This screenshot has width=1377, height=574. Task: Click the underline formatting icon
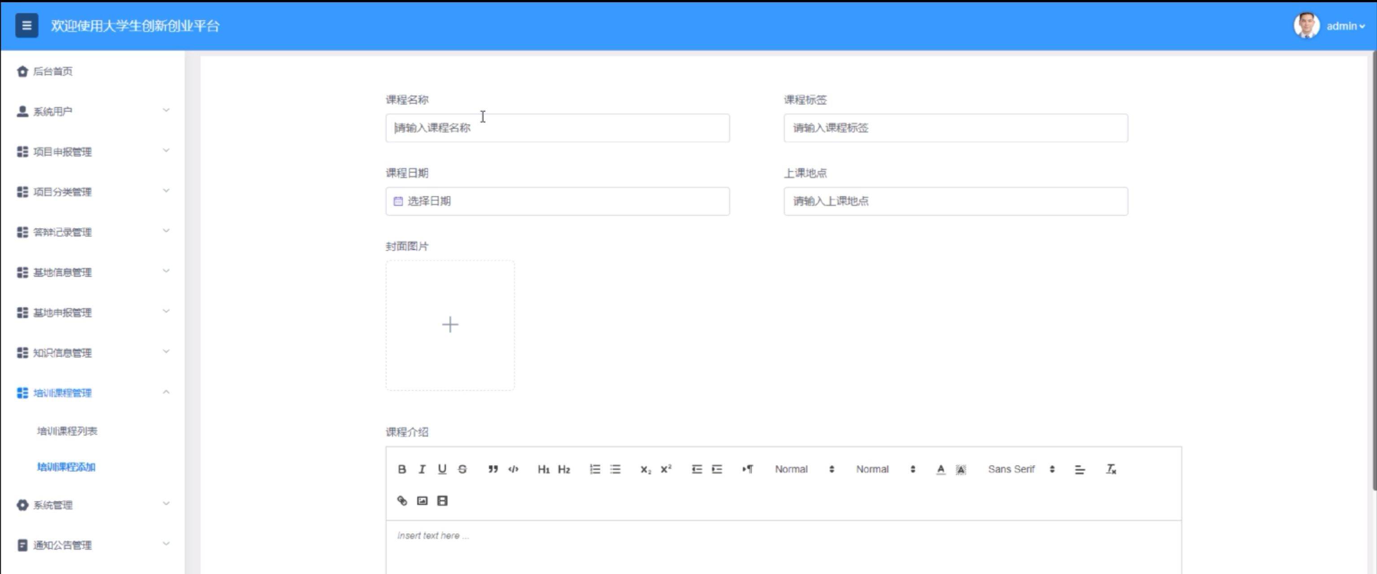coord(442,469)
